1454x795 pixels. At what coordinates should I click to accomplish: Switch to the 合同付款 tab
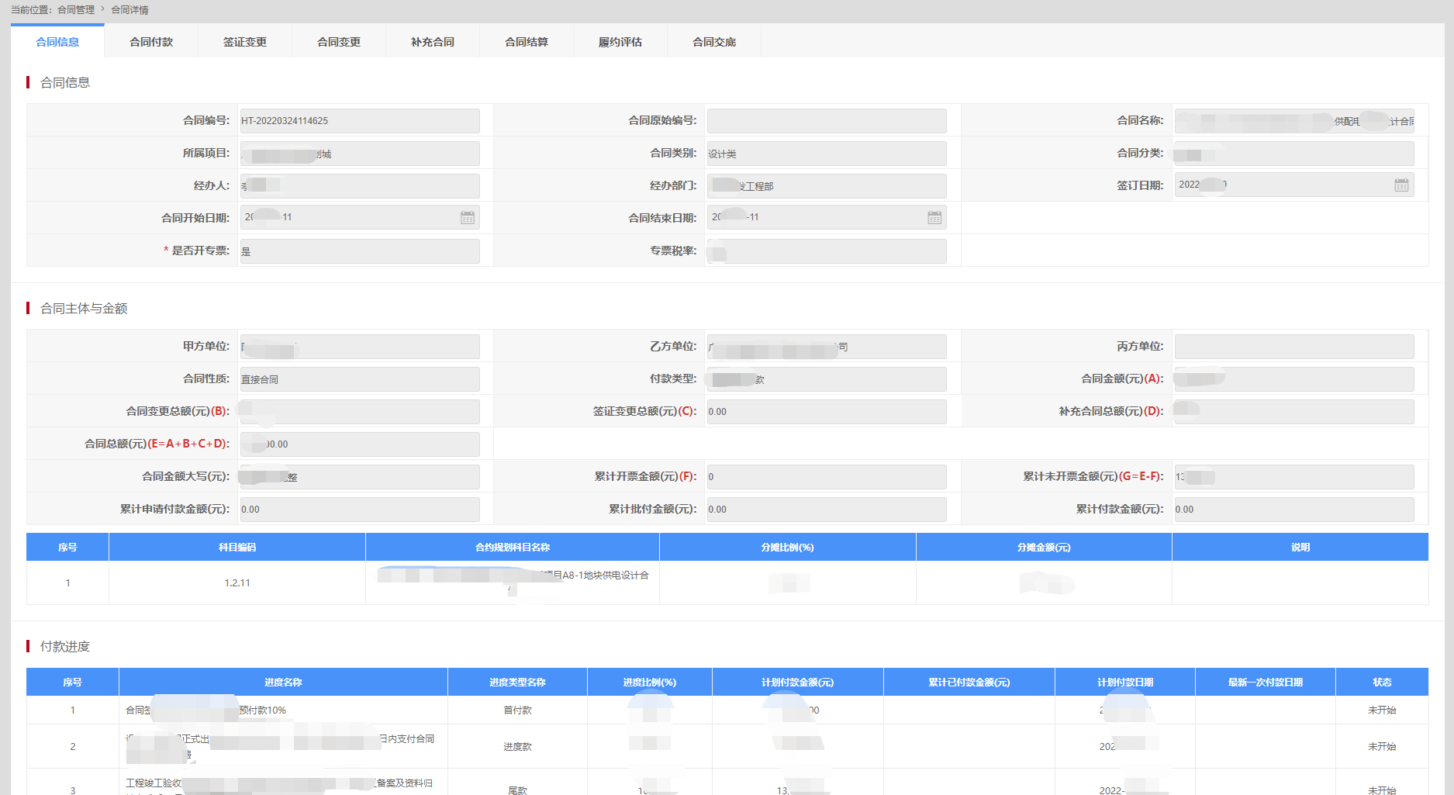[x=151, y=42]
